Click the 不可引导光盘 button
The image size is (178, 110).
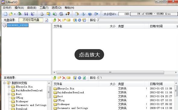point(31,20)
